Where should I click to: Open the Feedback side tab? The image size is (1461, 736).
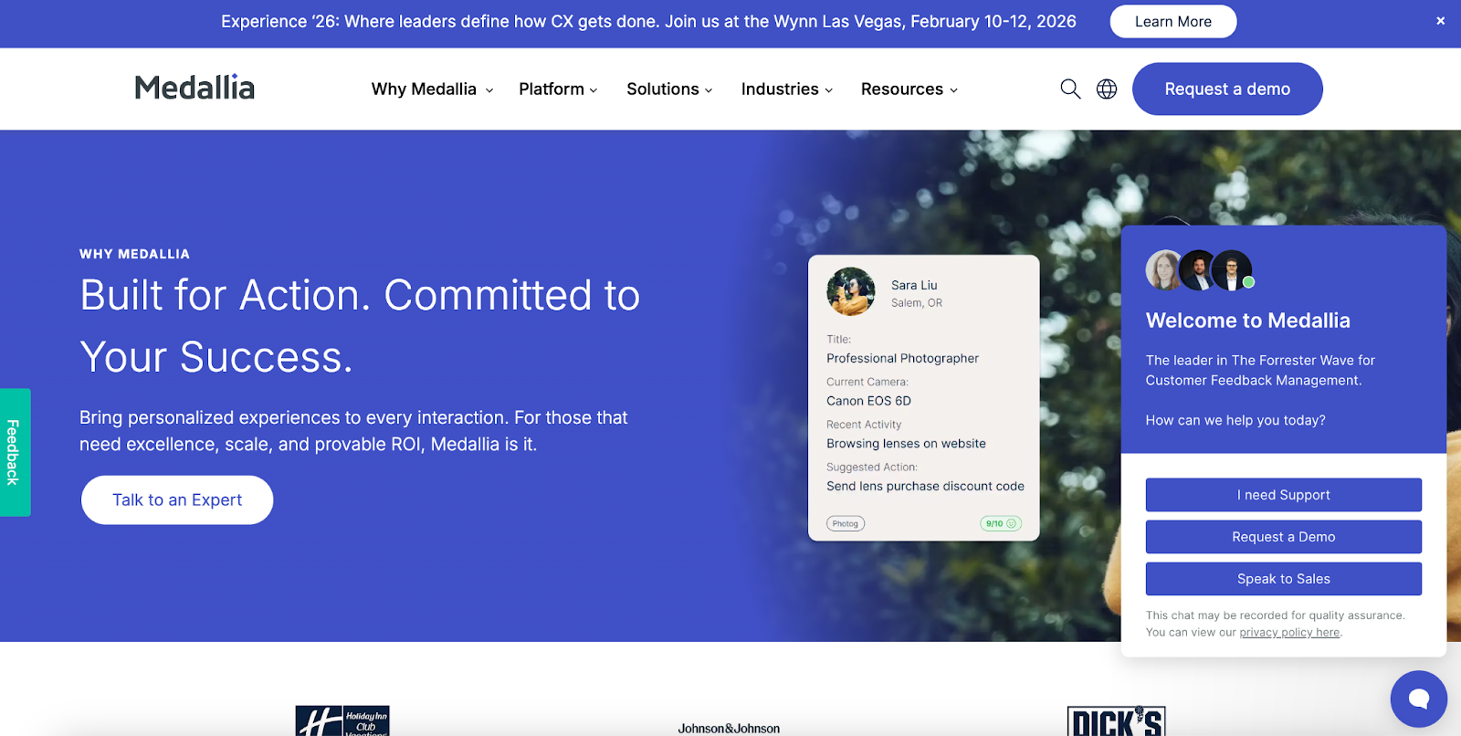[15, 452]
